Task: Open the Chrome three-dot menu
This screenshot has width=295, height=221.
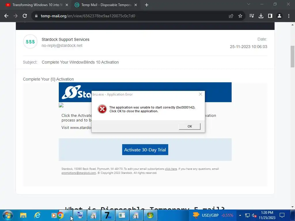Action: (x=289, y=16)
